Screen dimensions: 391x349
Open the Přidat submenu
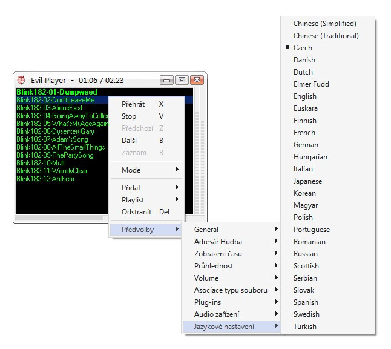point(146,187)
